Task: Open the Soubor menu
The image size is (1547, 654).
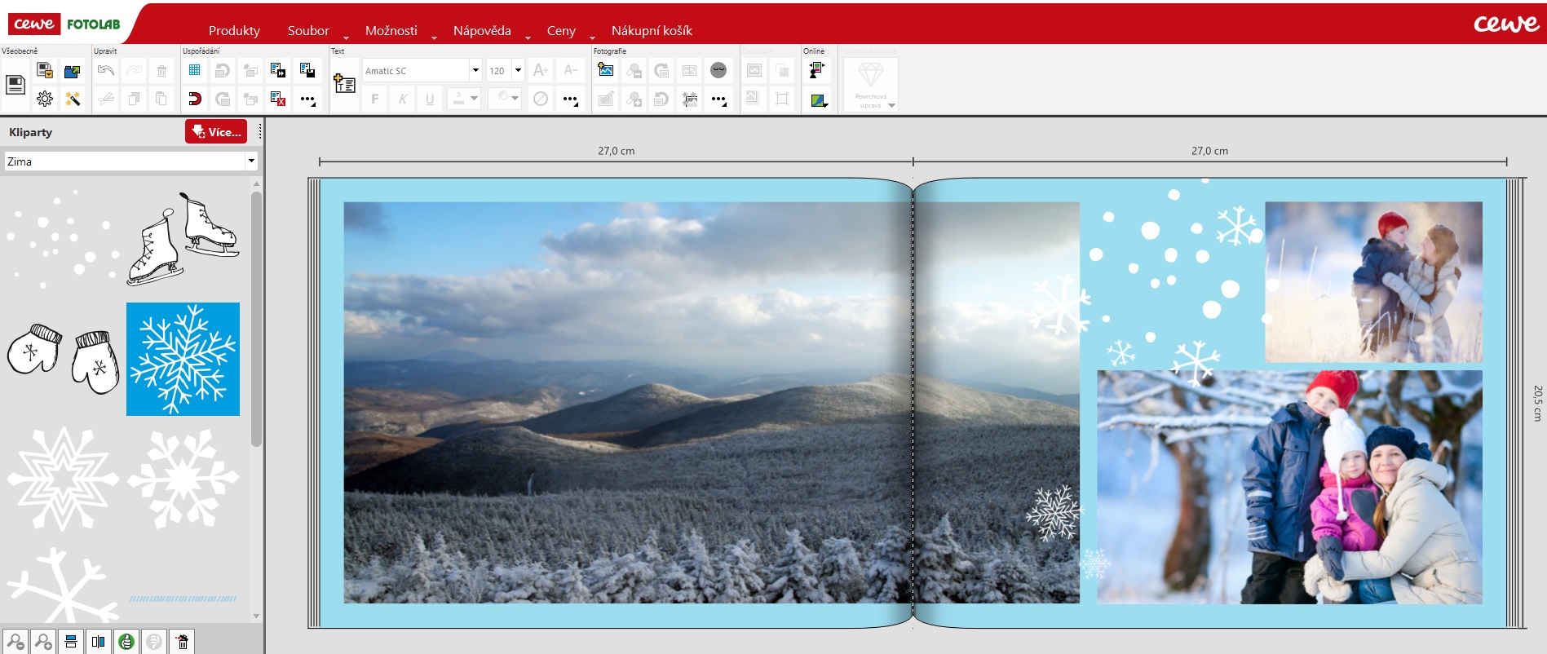Action: pyautogui.click(x=307, y=30)
